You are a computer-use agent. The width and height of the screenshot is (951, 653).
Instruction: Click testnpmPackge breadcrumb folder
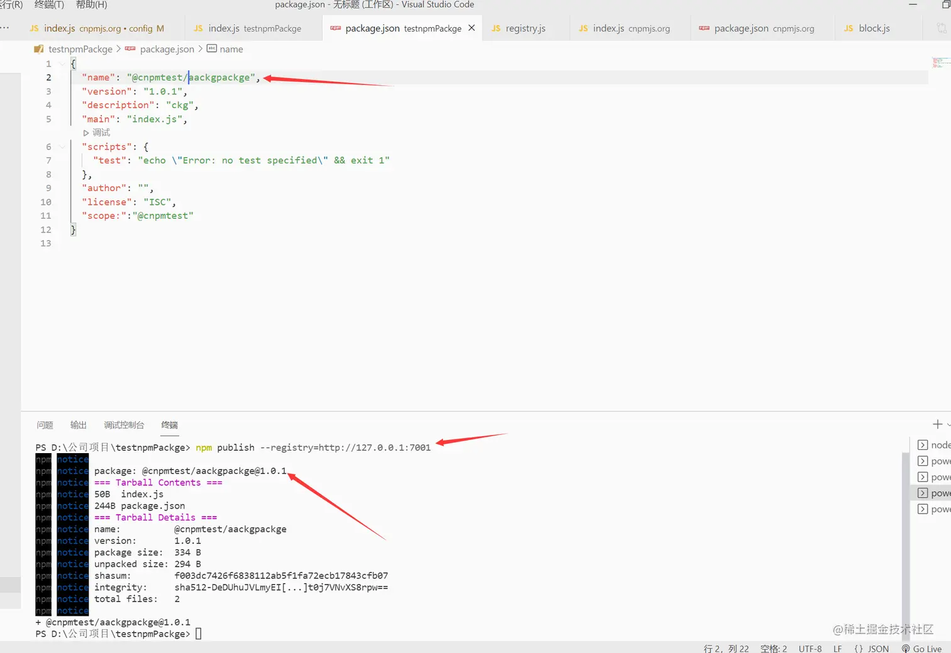(80, 49)
